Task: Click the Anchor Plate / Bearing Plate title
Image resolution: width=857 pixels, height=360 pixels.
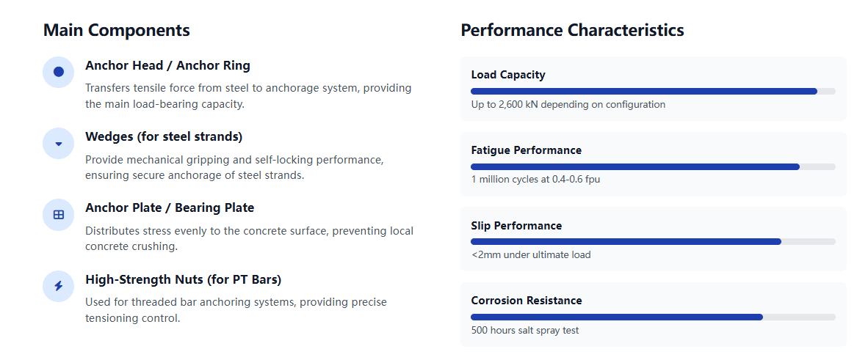Action: (170, 207)
